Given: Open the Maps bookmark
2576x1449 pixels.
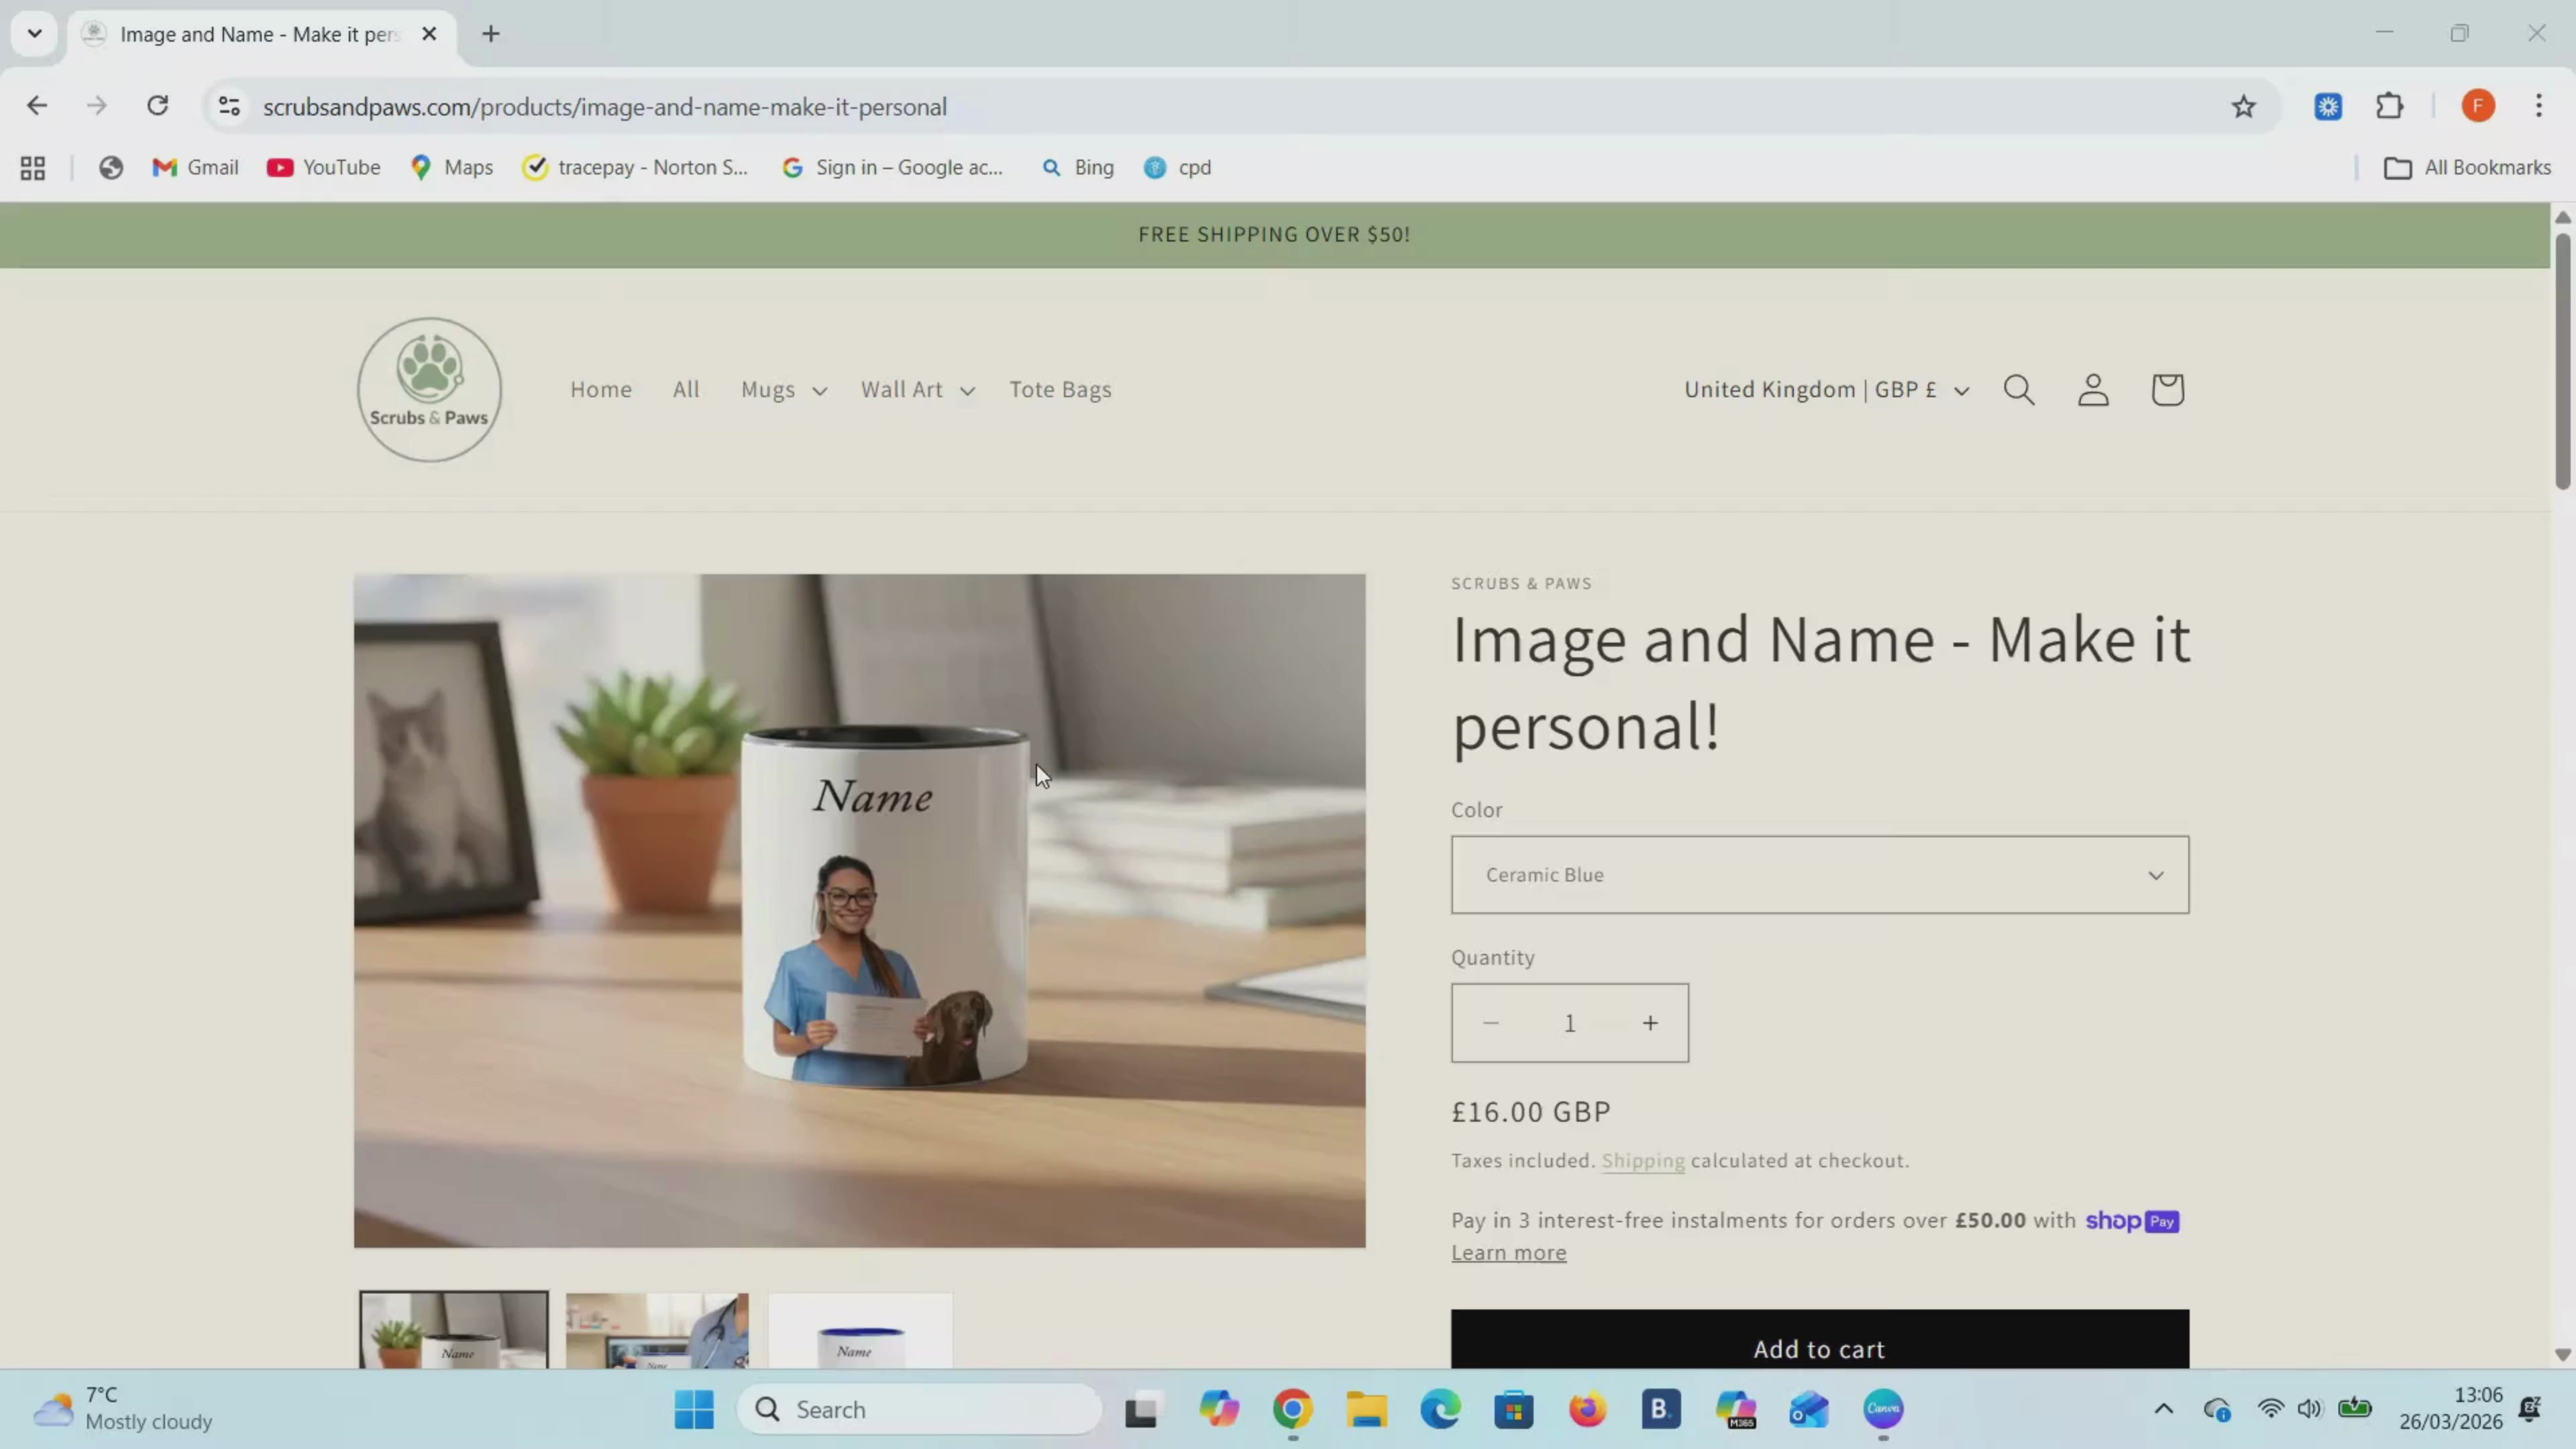Looking at the screenshot, I should pyautogui.click(x=451, y=168).
